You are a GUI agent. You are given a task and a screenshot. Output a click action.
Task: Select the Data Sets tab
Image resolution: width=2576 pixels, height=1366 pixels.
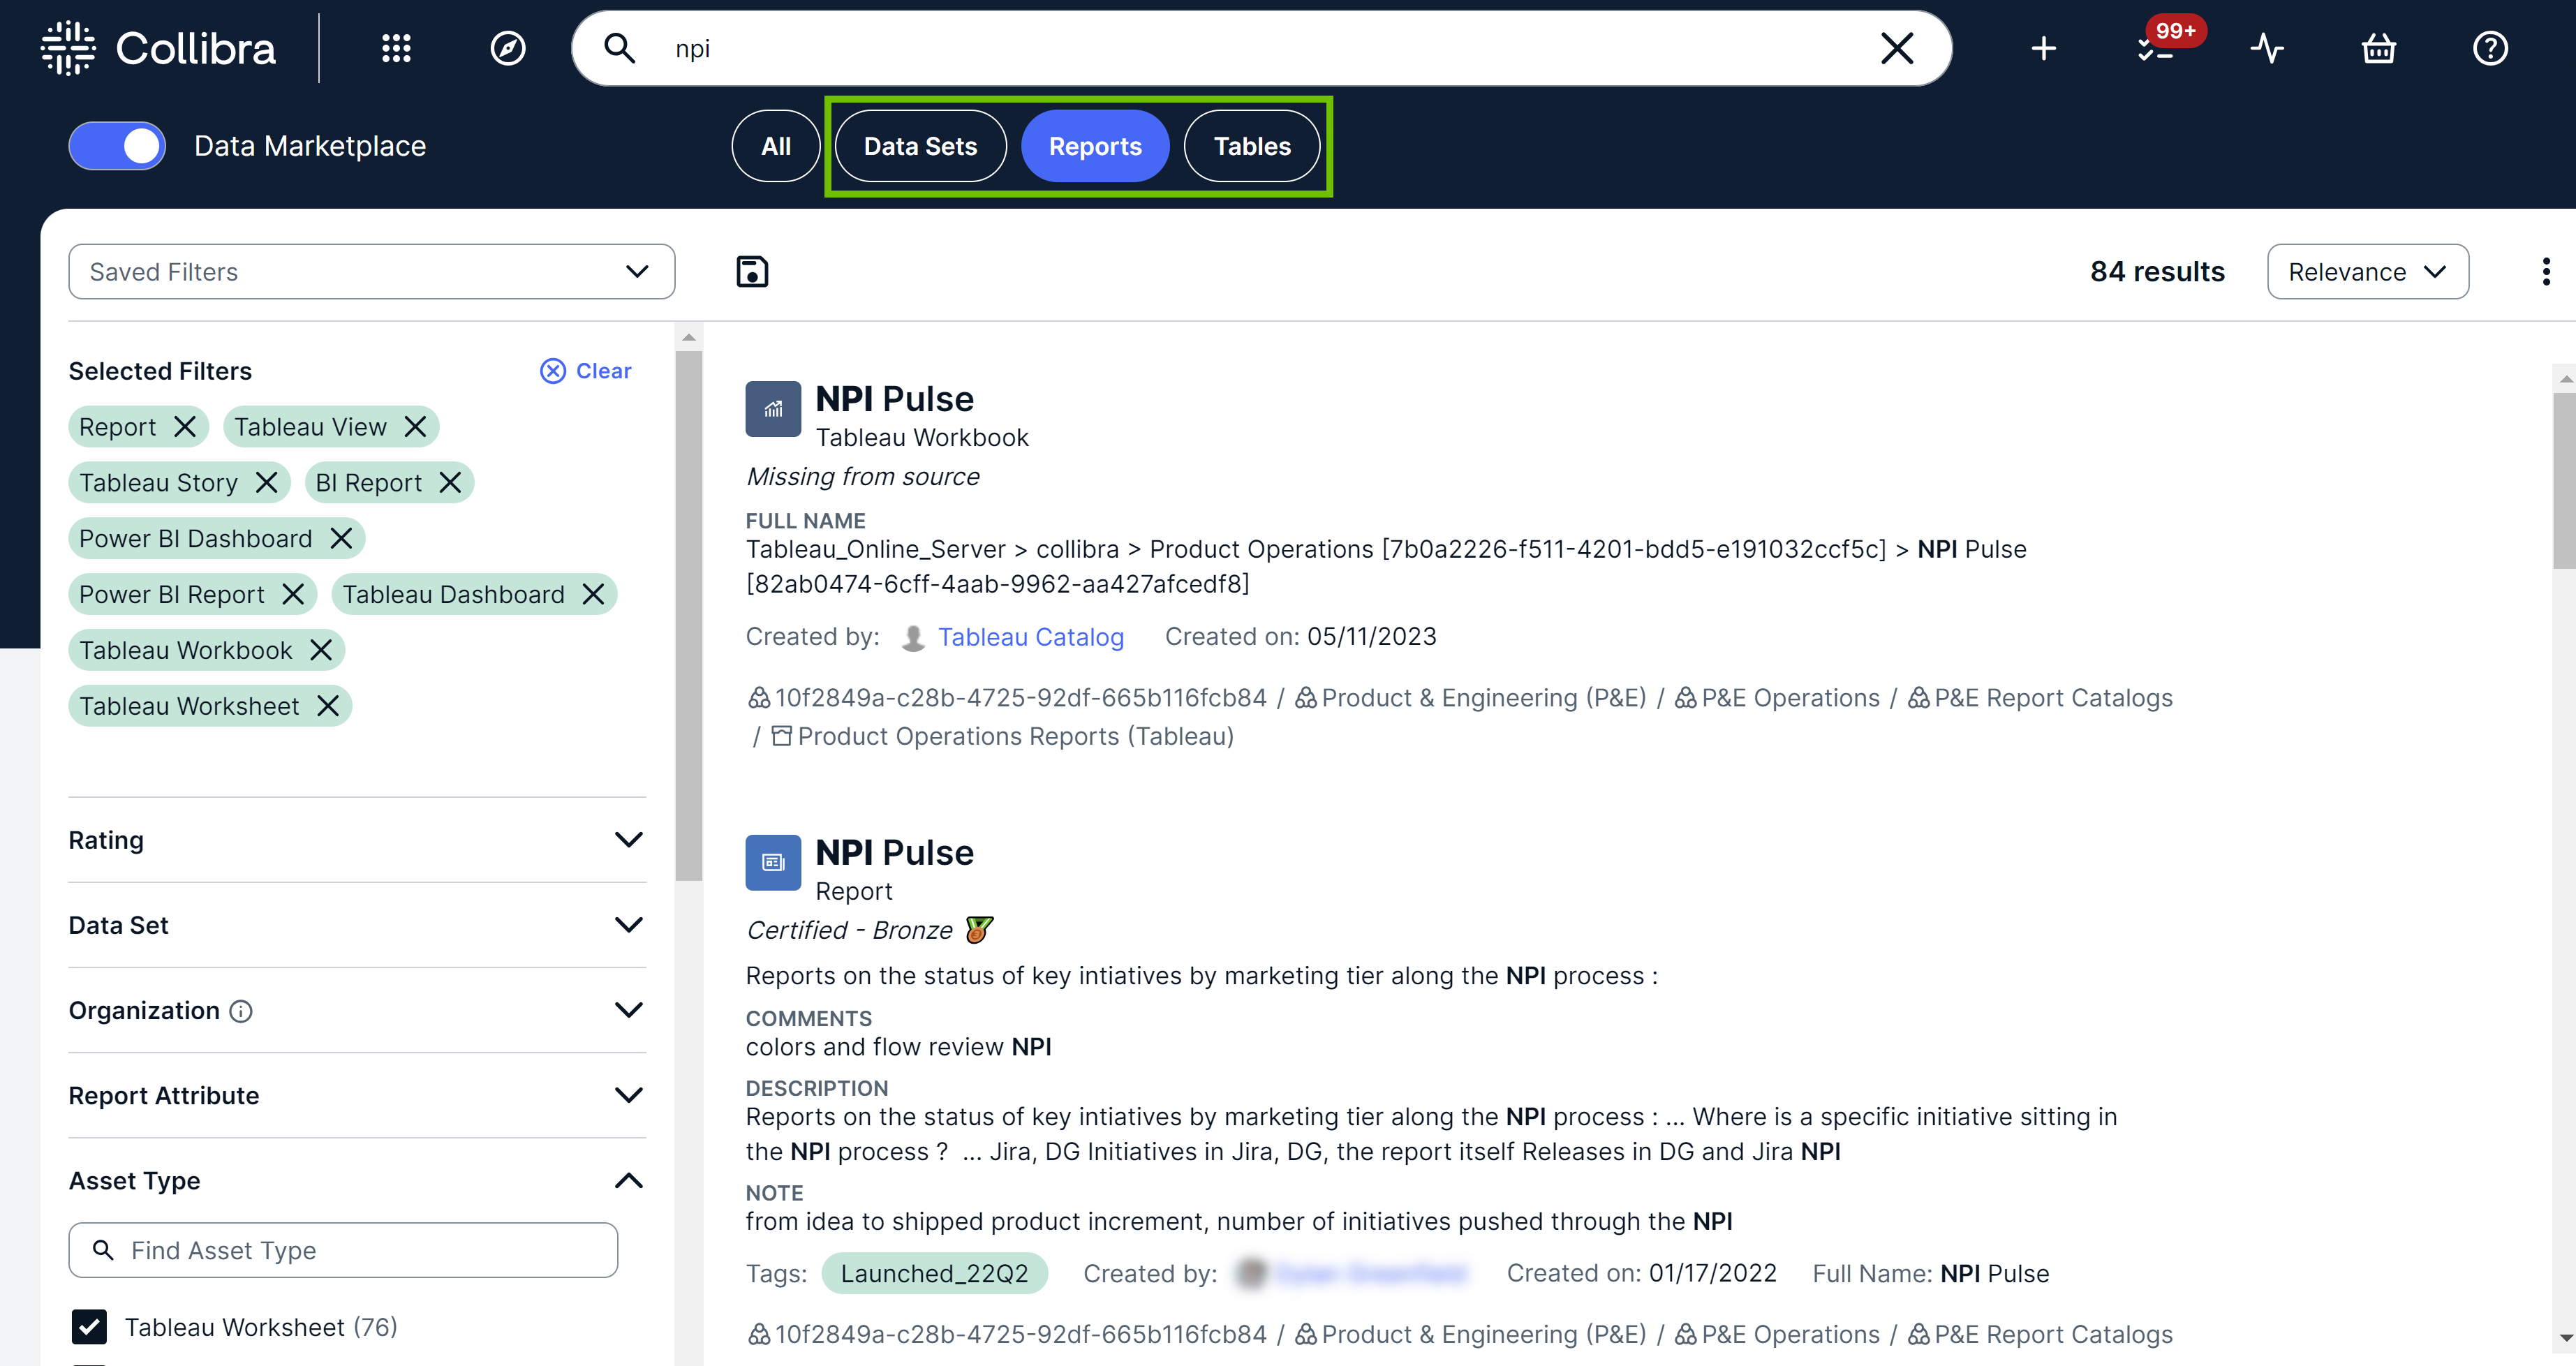coord(920,145)
